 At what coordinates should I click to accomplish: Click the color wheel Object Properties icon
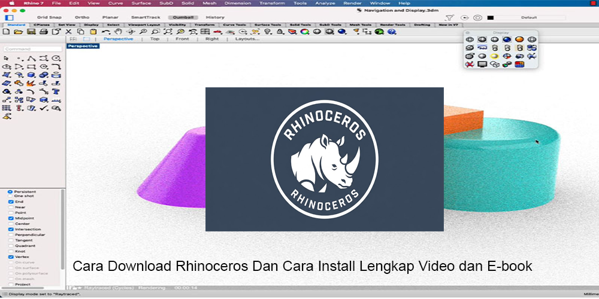[304, 32]
